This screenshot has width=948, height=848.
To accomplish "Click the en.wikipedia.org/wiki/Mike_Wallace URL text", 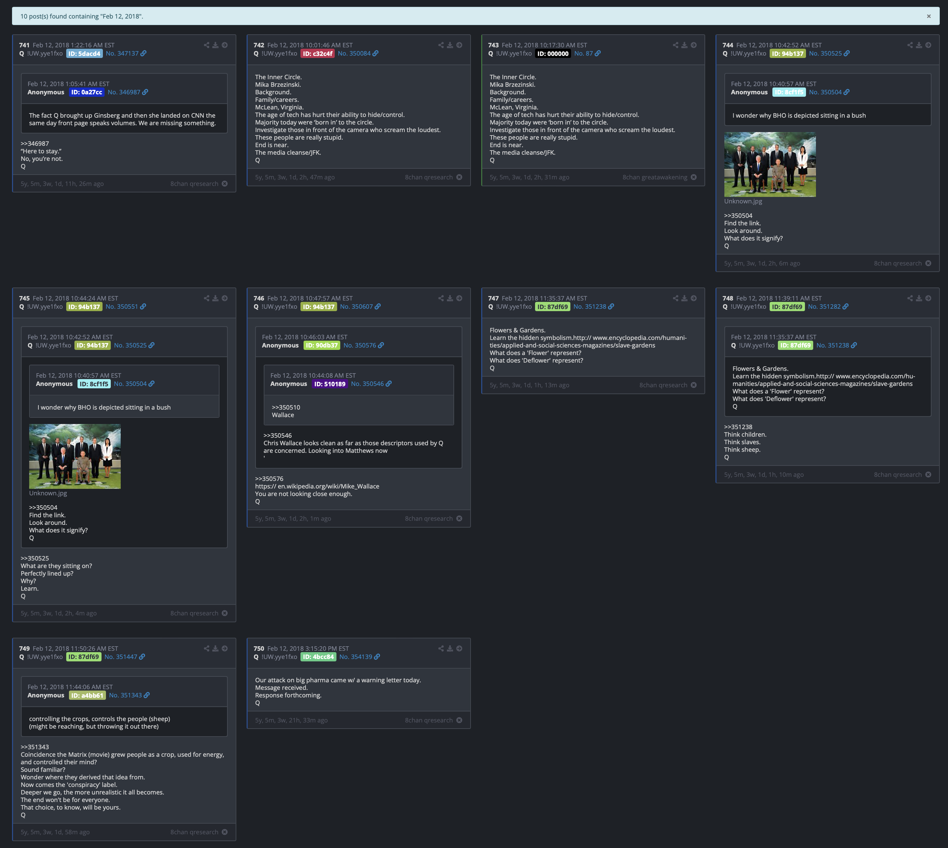I will click(317, 486).
